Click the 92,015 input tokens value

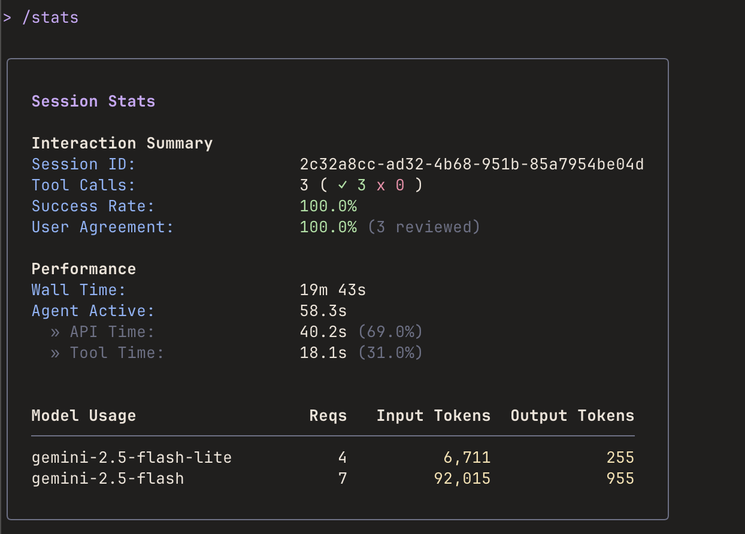click(462, 479)
